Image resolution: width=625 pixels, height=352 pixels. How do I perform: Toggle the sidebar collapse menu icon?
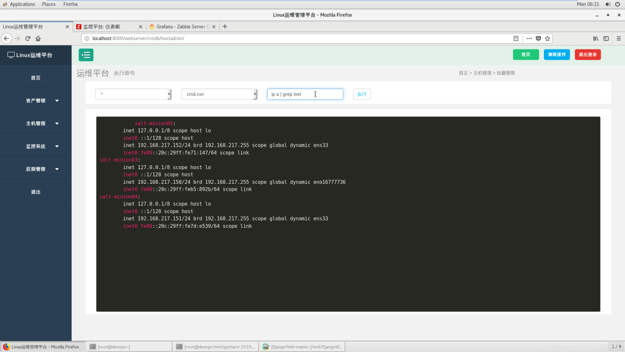pos(86,55)
